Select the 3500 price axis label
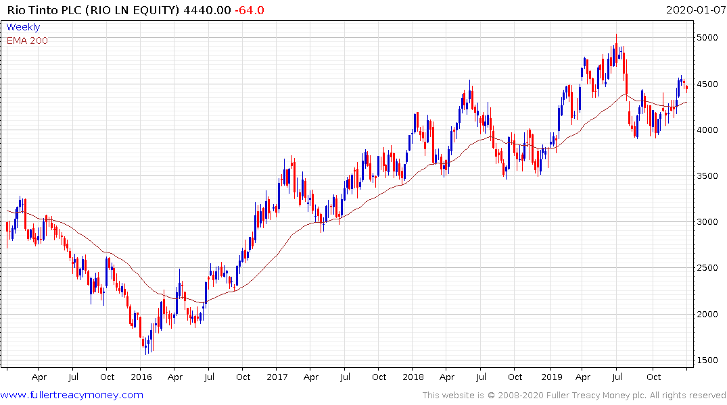The image size is (727, 405). (x=707, y=176)
